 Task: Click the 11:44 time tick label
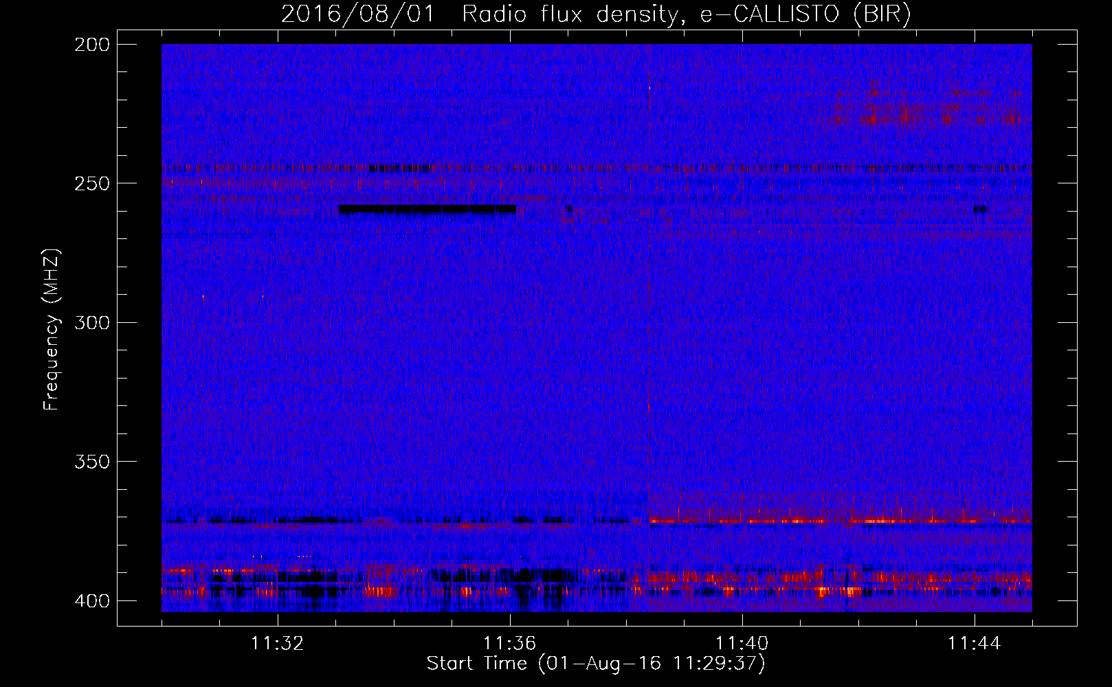[975, 644]
